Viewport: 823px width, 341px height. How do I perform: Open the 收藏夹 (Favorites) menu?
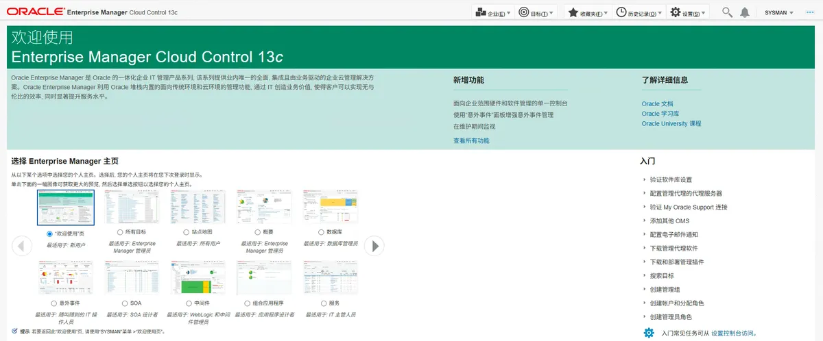588,13
